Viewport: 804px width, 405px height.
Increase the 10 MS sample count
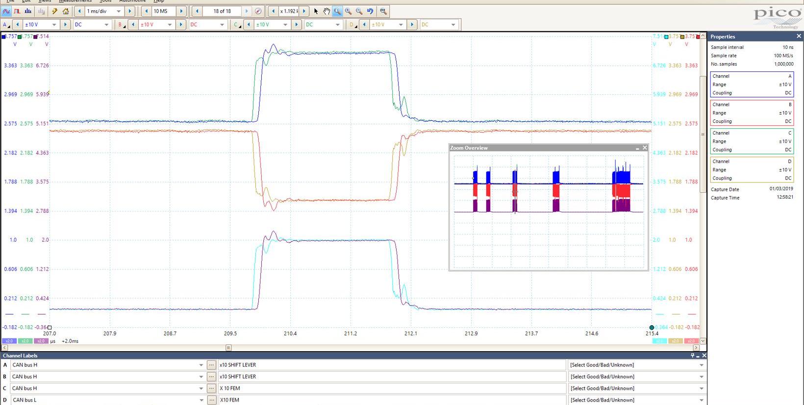181,11
